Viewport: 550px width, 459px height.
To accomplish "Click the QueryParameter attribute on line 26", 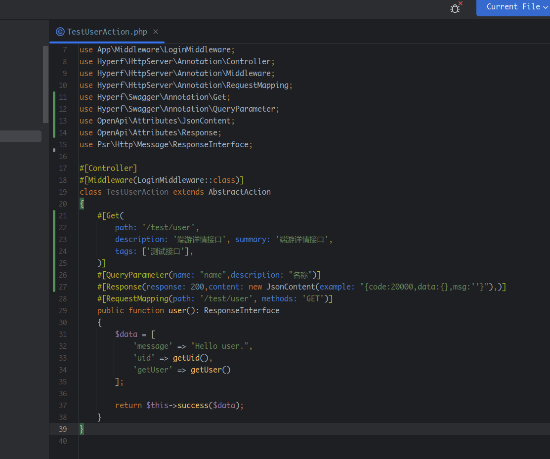I will 209,275.
